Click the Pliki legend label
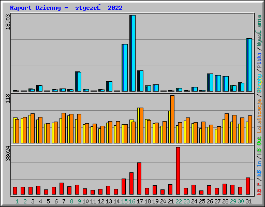 [x=259, y=61]
